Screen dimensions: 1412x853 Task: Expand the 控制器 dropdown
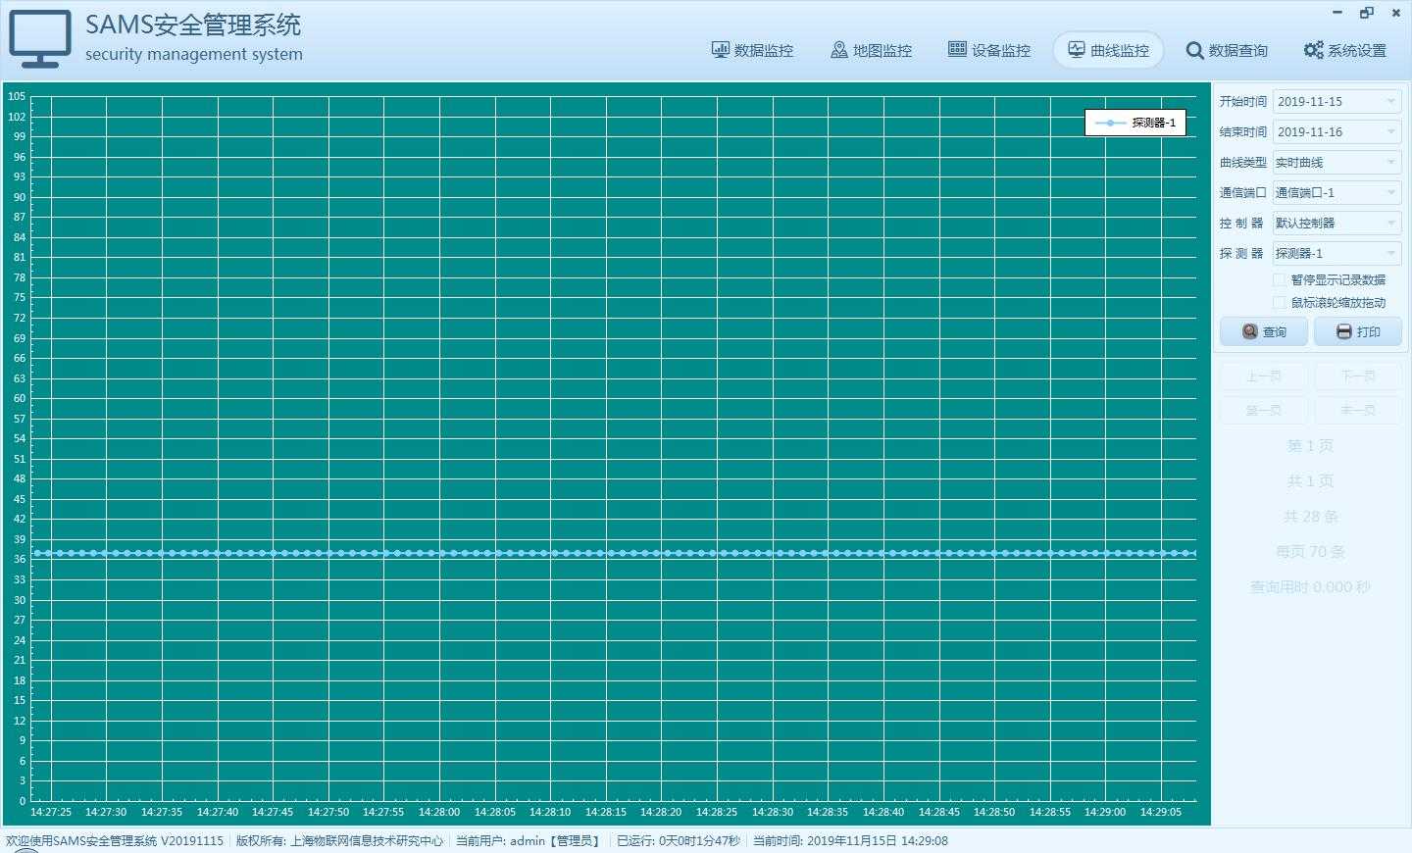pos(1391,223)
